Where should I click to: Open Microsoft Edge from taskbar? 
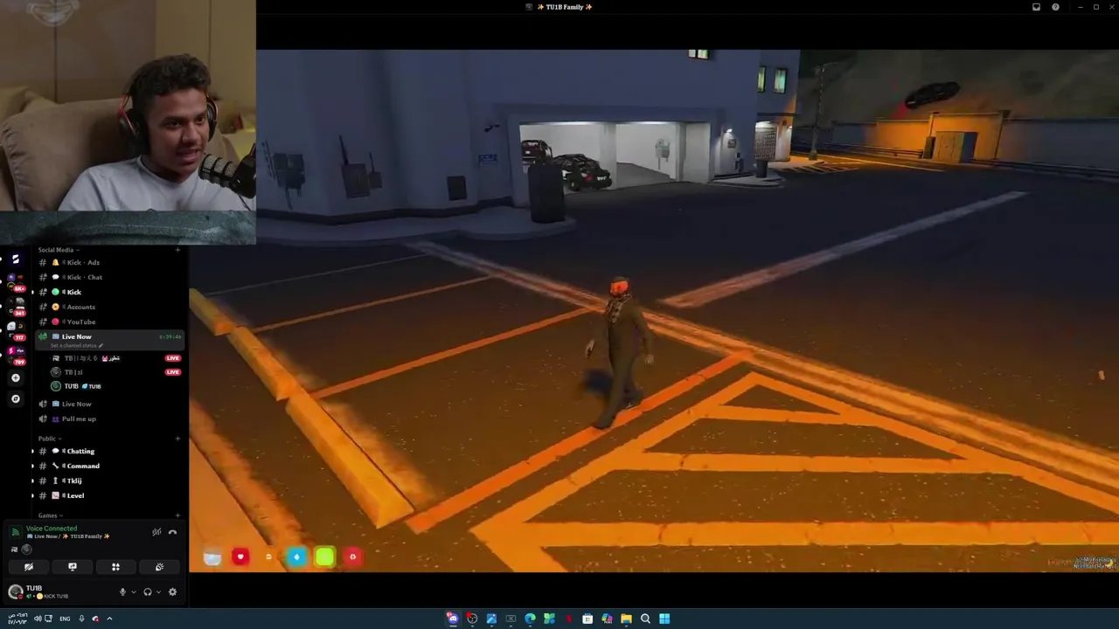pyautogui.click(x=530, y=619)
